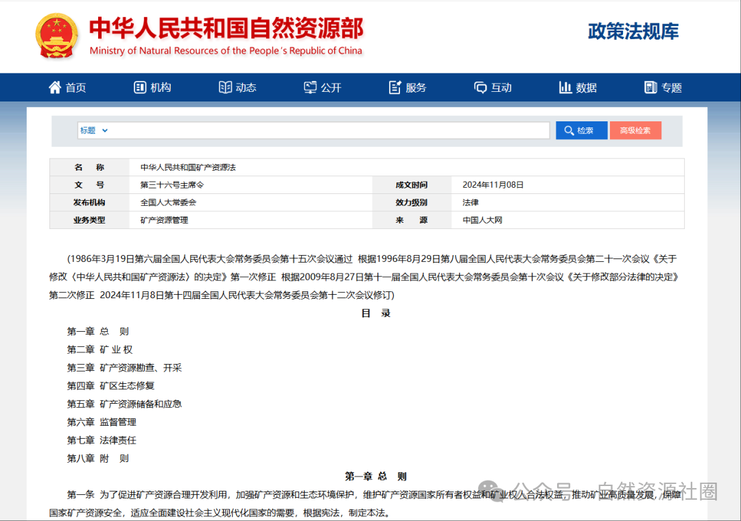
Task: Click the 文号 row label
Action: point(89,184)
